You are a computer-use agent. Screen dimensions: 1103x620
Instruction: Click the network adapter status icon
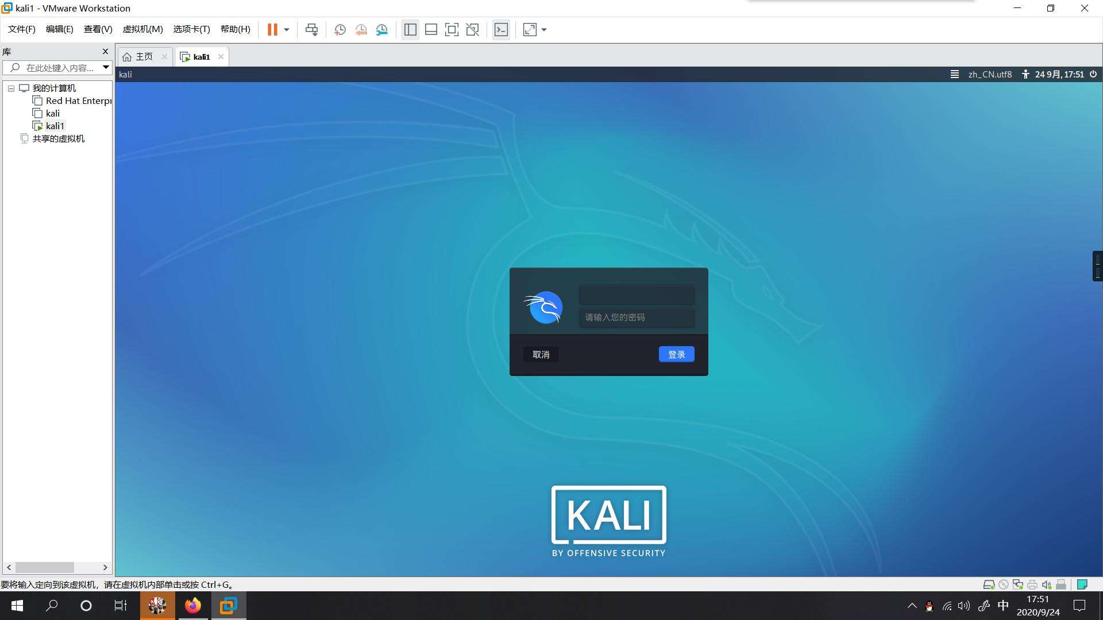coord(1018,585)
